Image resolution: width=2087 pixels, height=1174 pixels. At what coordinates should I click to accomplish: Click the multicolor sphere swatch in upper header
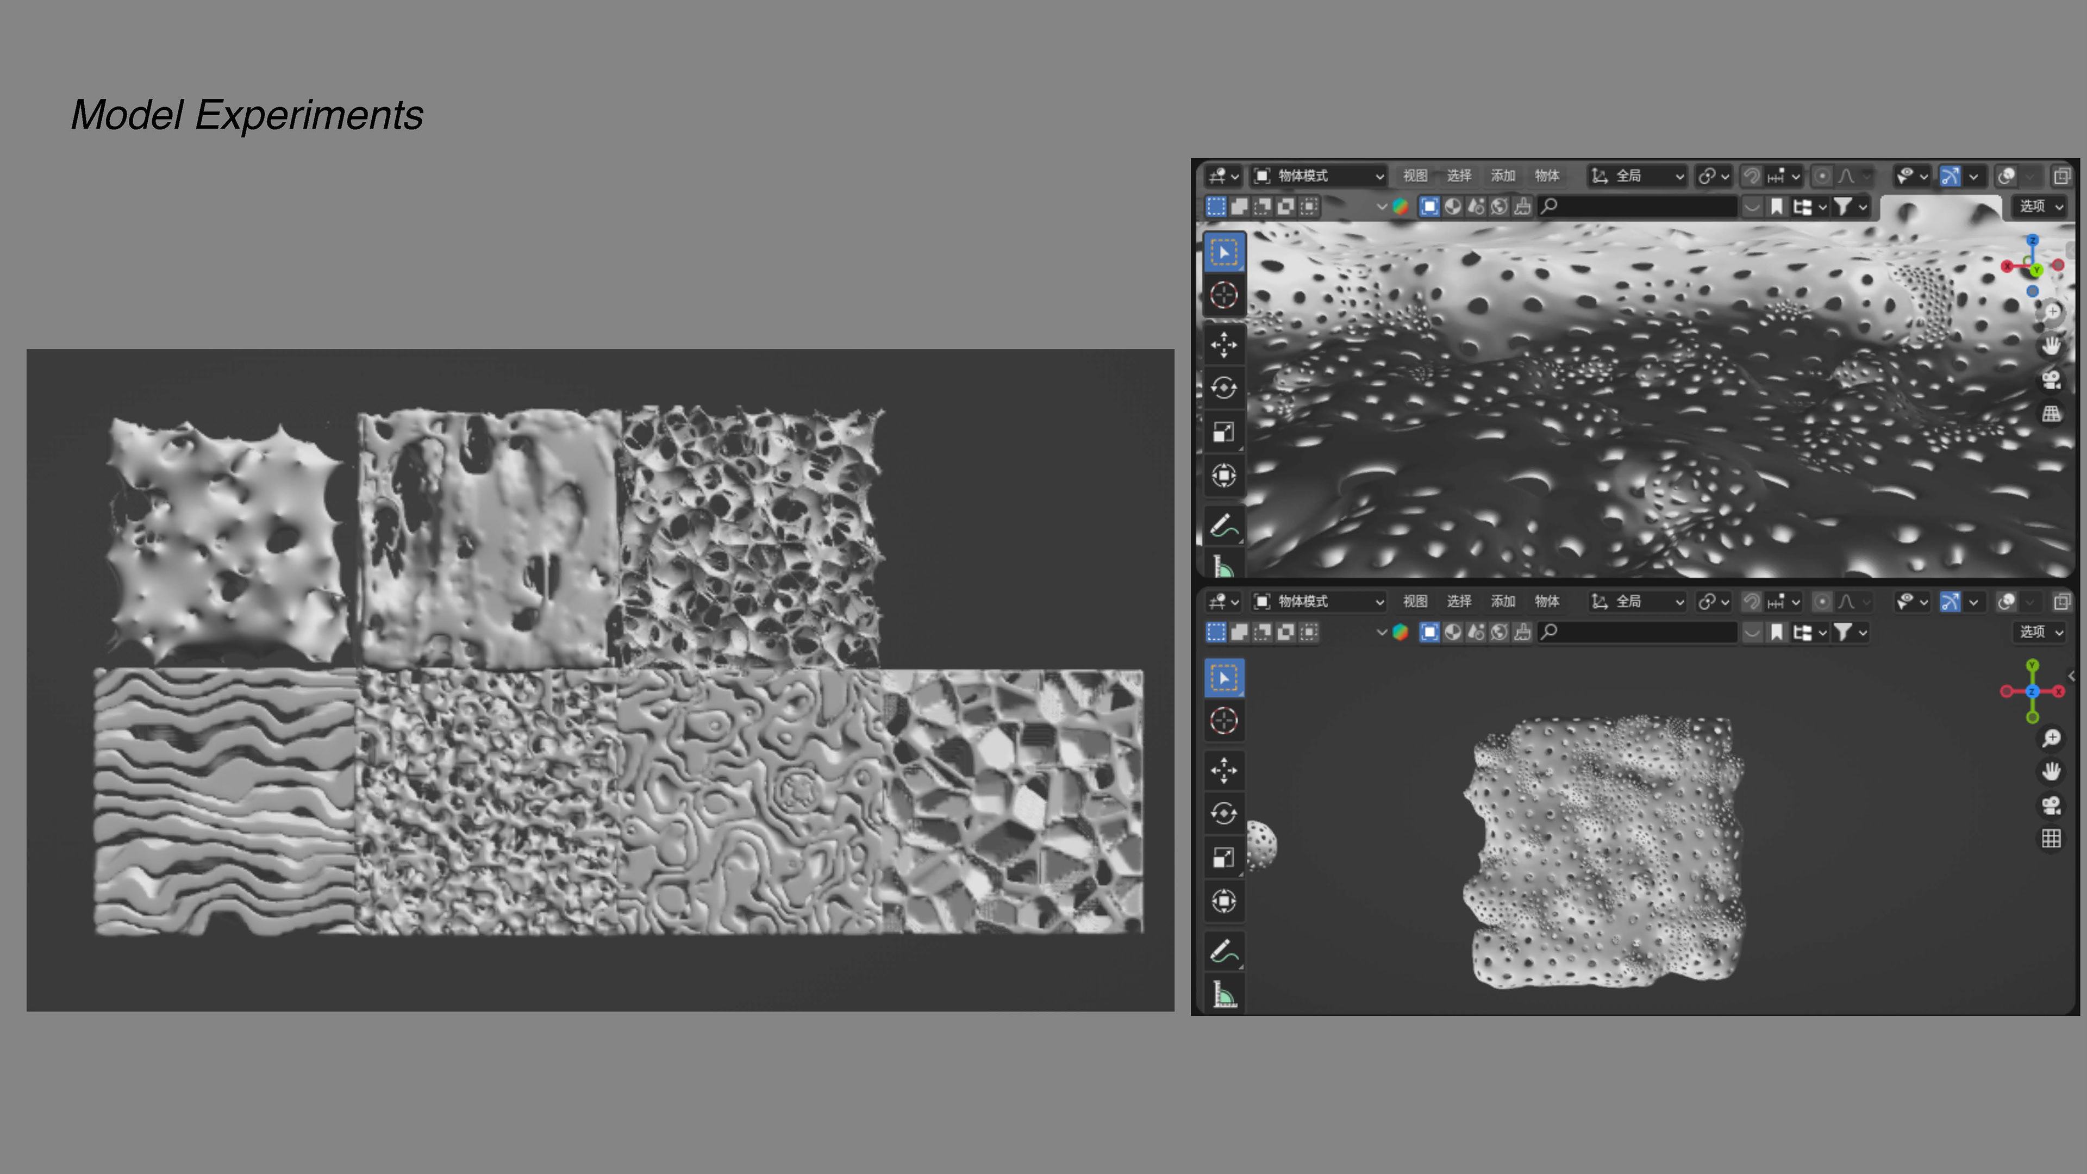pyautogui.click(x=1400, y=207)
